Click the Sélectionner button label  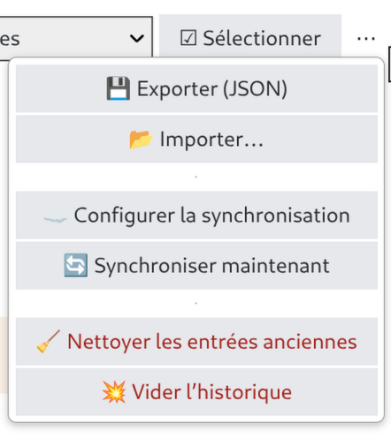click(x=262, y=38)
